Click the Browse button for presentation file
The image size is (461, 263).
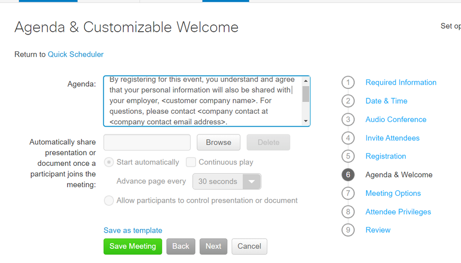pyautogui.click(x=218, y=142)
